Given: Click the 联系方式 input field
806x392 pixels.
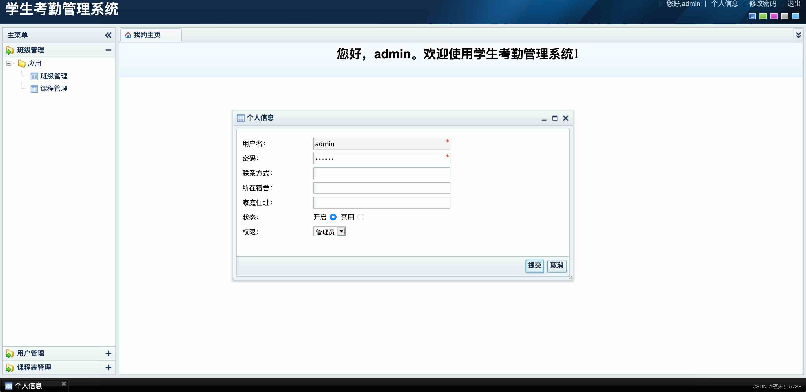Looking at the screenshot, I should click(x=381, y=173).
